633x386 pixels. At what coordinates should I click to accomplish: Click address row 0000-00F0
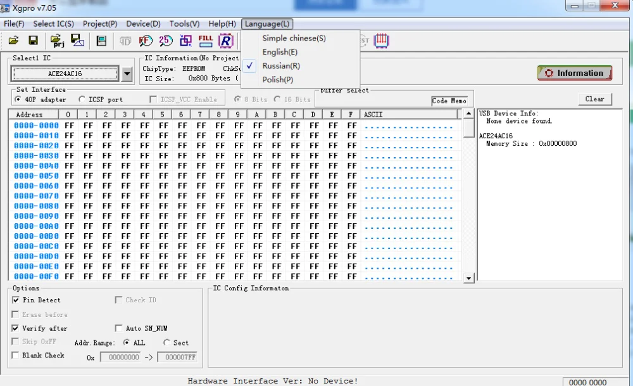(x=36, y=276)
